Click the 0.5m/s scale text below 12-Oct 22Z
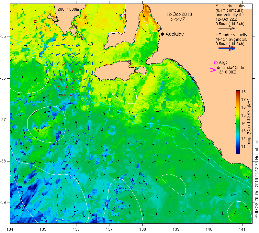259x233 pixels. coord(230,24)
